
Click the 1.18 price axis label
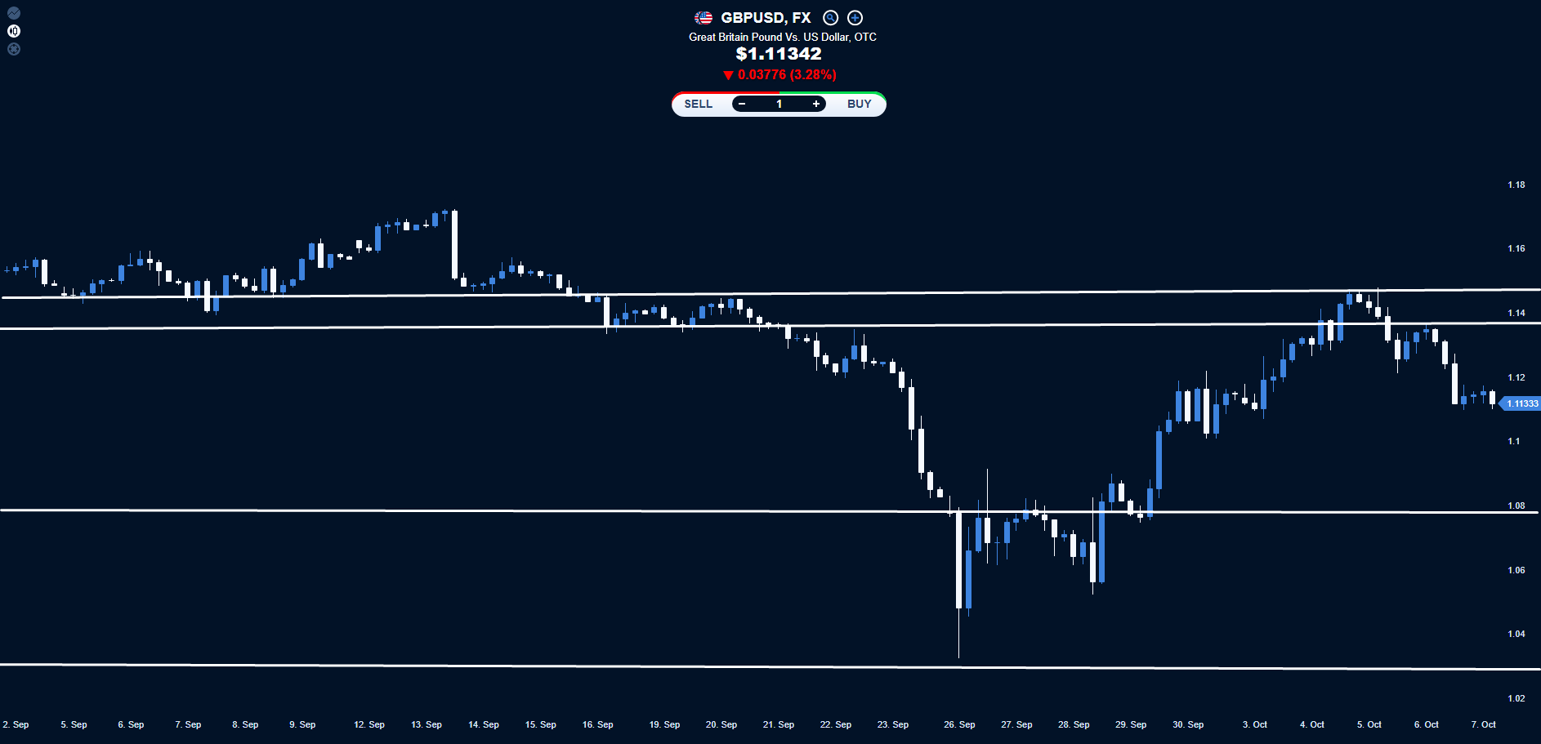coord(1516,185)
